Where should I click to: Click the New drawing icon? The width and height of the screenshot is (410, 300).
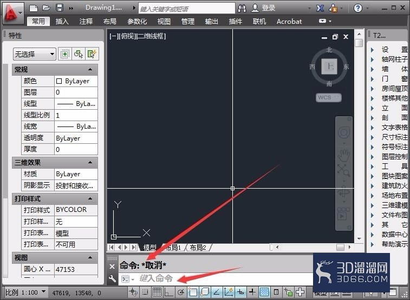[x=34, y=8]
